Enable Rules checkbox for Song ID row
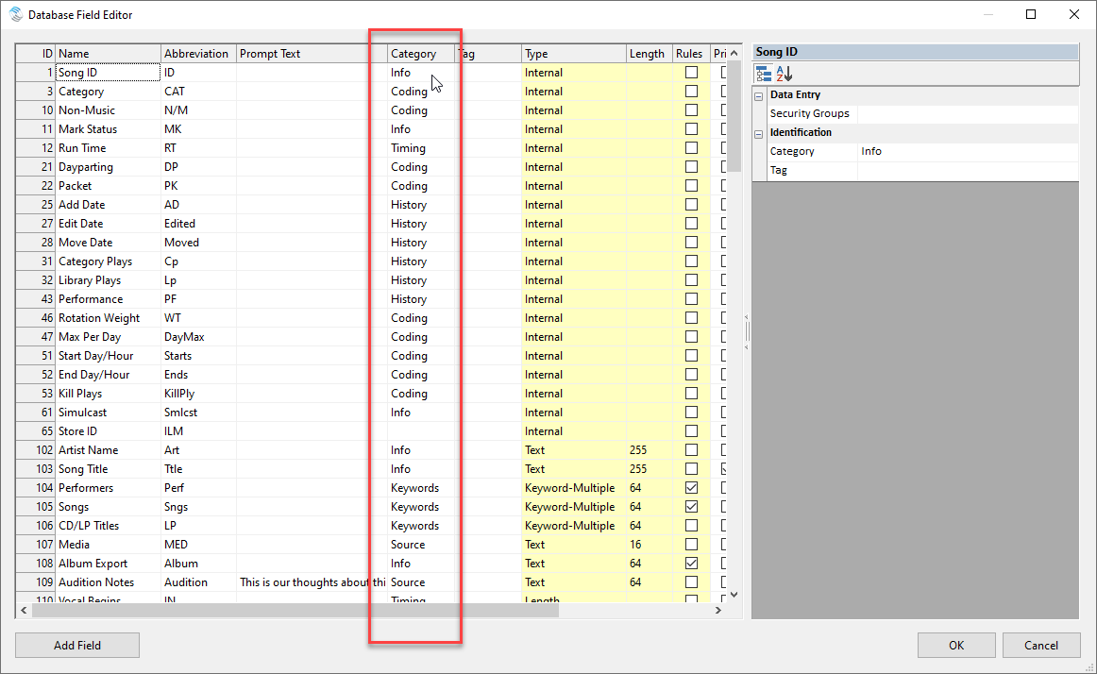The height and width of the screenshot is (674, 1097). tap(691, 73)
